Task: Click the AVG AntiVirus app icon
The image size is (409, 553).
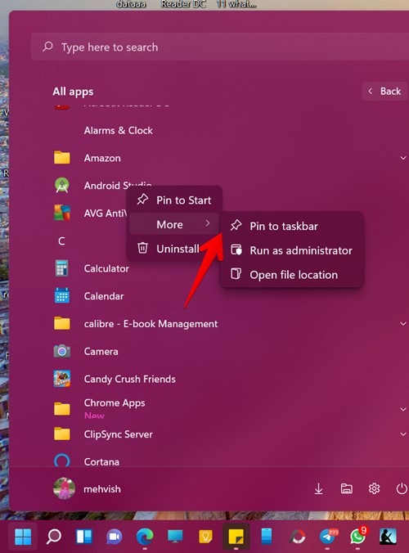Action: [x=62, y=213]
